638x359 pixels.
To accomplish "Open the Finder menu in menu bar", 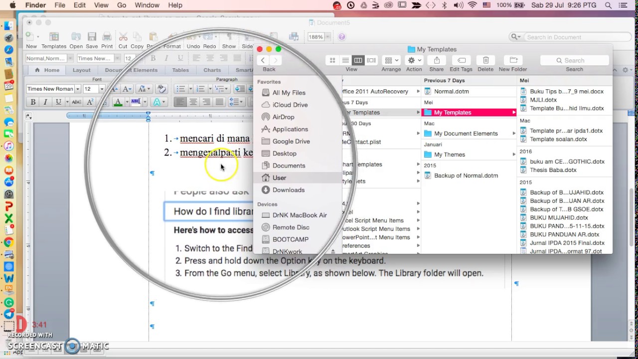I will pyautogui.click(x=35, y=5).
